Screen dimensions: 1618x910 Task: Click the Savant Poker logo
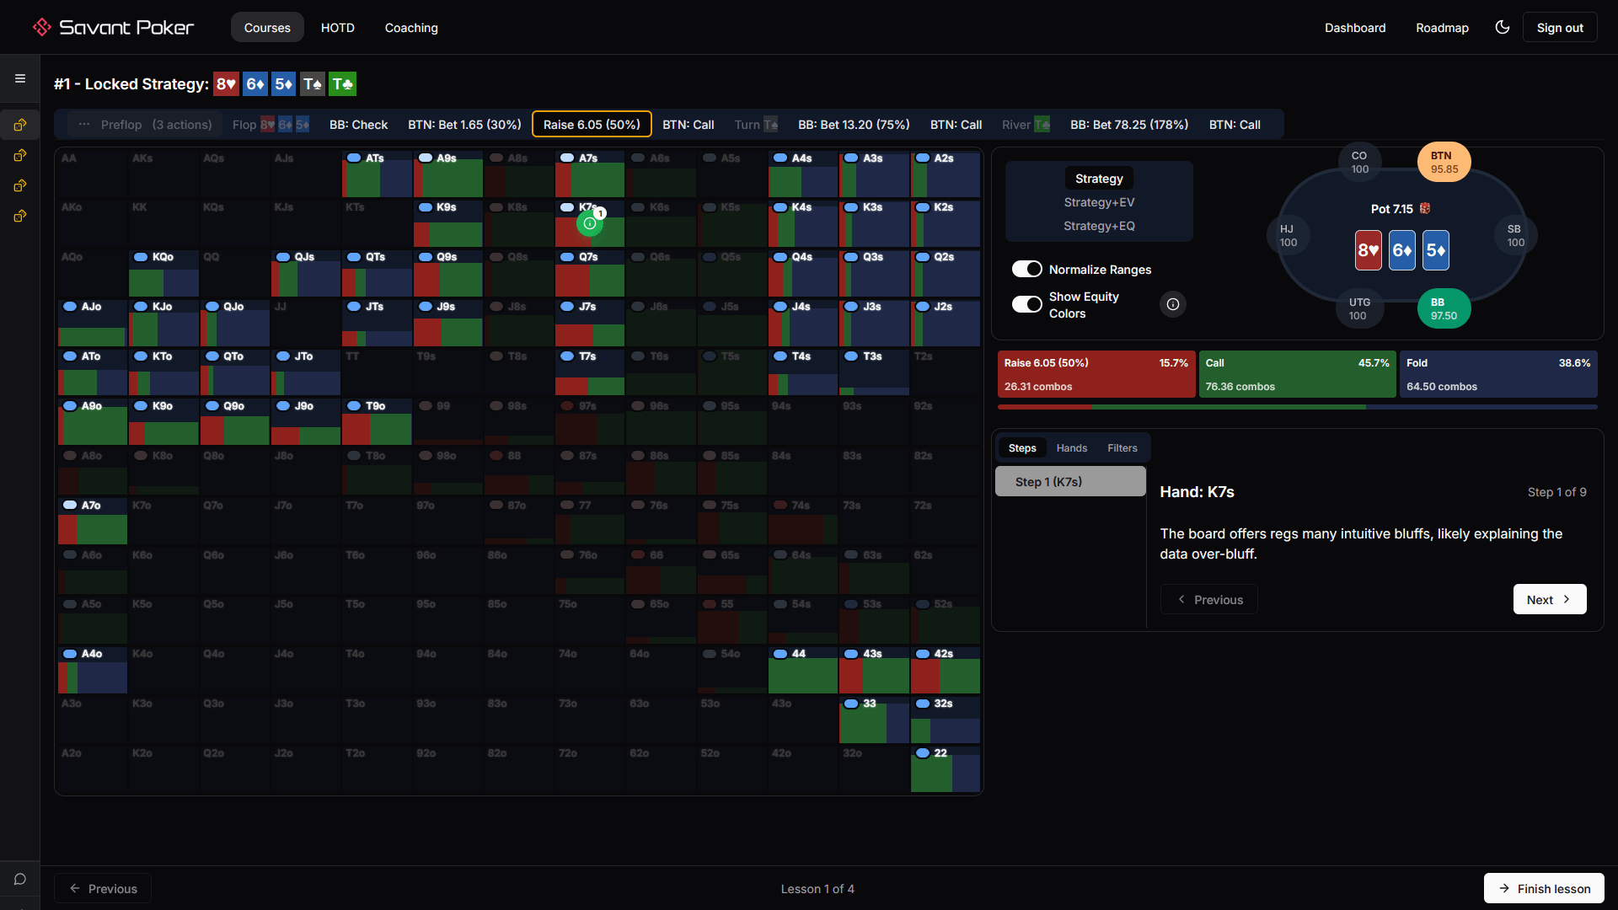(x=112, y=26)
